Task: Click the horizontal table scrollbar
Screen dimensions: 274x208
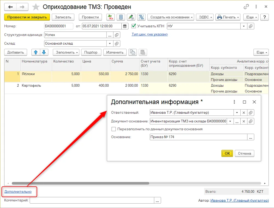Action: click(80, 183)
